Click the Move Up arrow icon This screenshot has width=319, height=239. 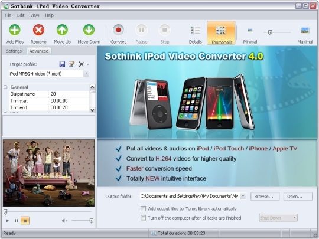click(x=62, y=30)
